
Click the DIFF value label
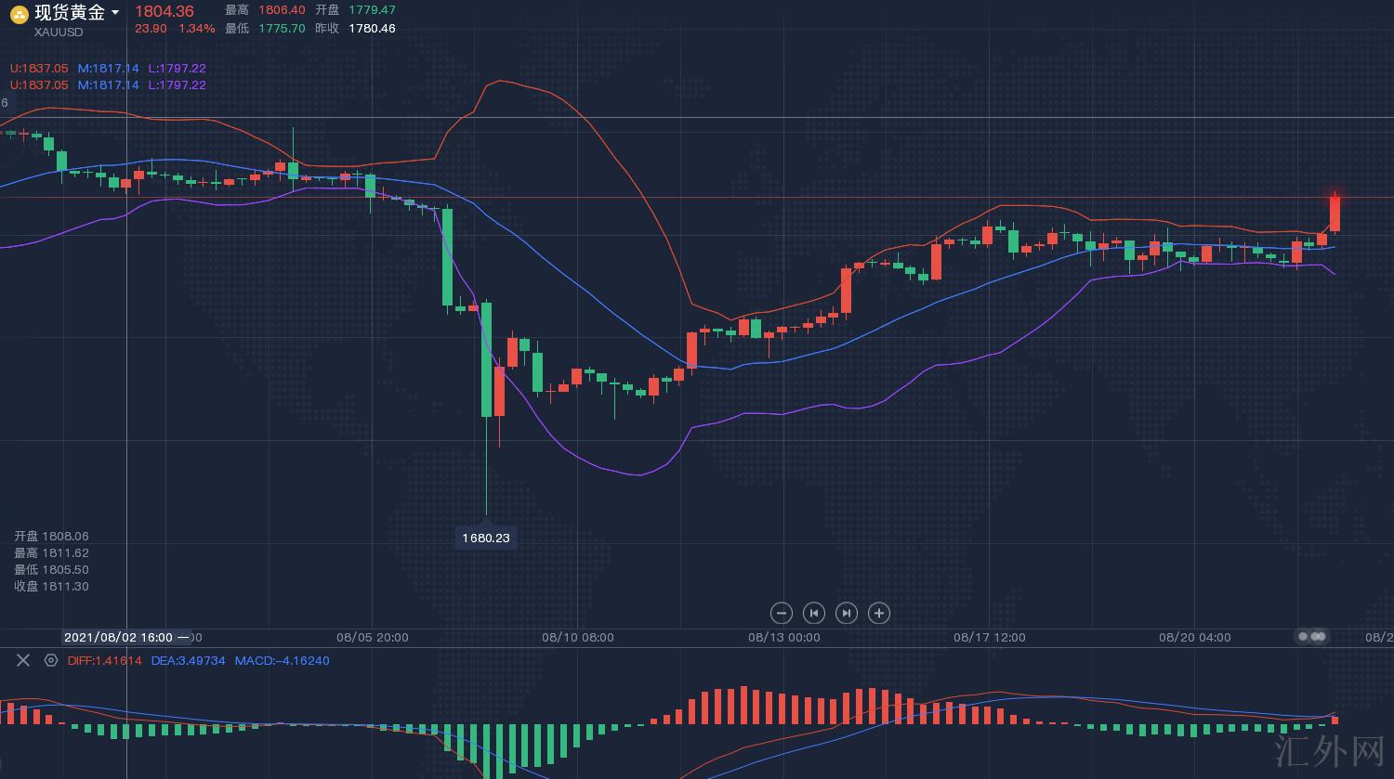click(x=104, y=661)
